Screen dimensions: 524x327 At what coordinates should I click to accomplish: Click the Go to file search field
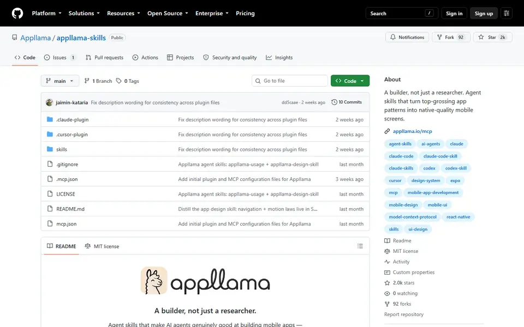pyautogui.click(x=290, y=81)
